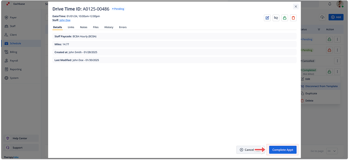Click the red trash icon in dialog header

click(x=293, y=18)
